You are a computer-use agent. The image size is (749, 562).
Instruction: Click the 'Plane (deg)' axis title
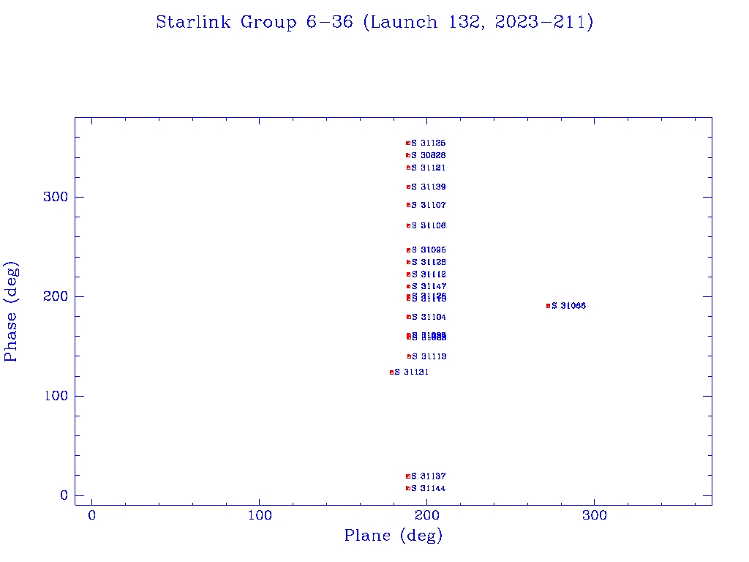point(394,536)
